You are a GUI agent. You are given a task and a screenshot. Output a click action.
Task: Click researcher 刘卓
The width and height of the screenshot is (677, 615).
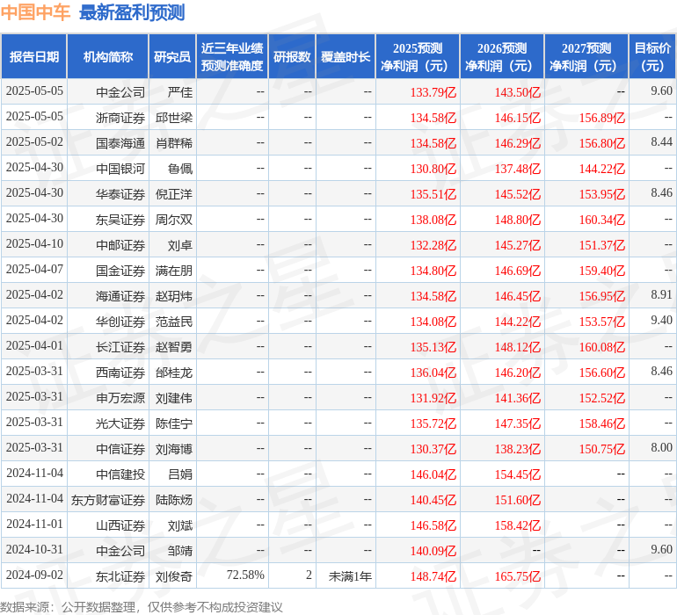pyautogui.click(x=180, y=245)
